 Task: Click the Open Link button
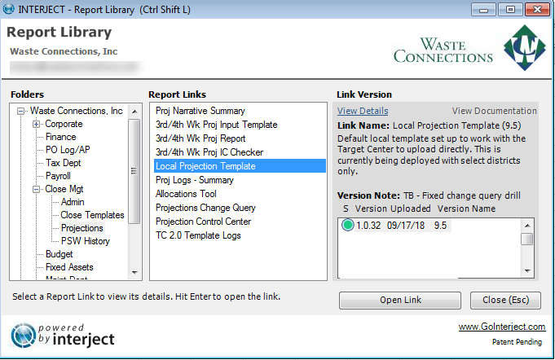point(400,301)
